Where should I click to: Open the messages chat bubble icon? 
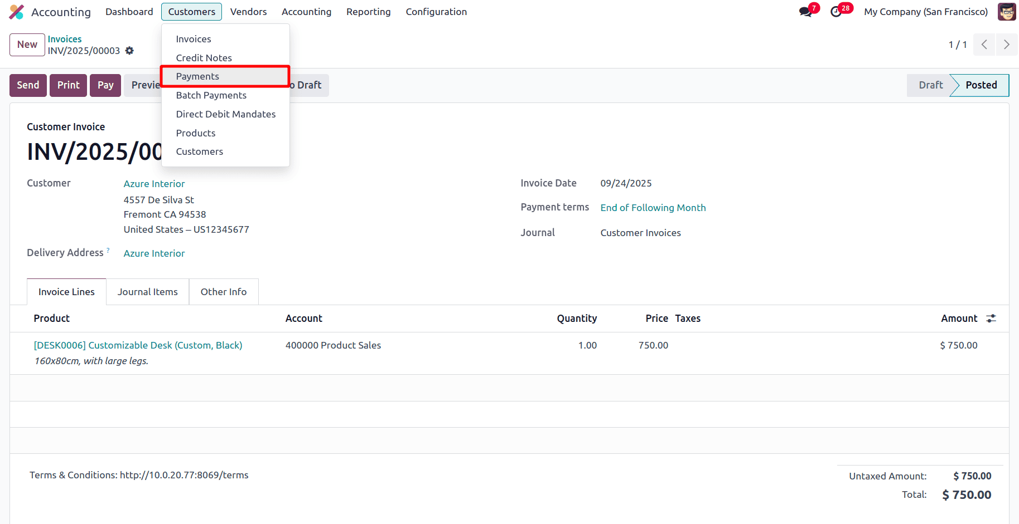805,12
